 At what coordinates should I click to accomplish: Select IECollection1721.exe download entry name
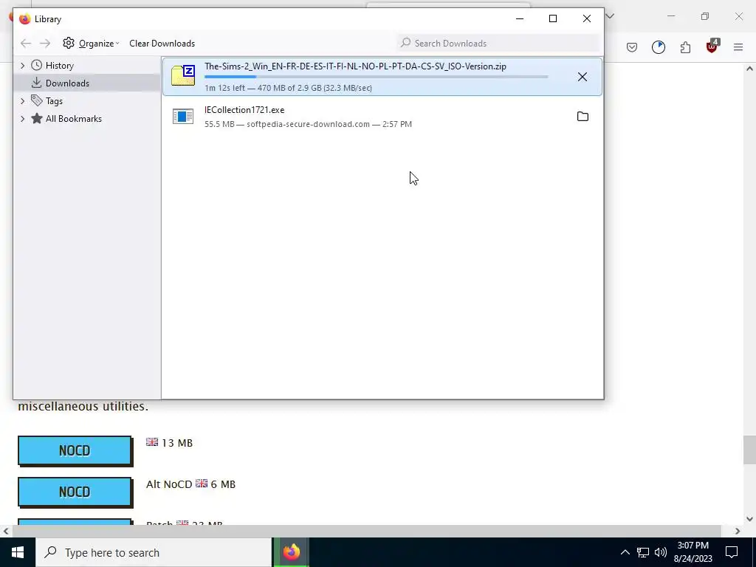tap(244, 110)
